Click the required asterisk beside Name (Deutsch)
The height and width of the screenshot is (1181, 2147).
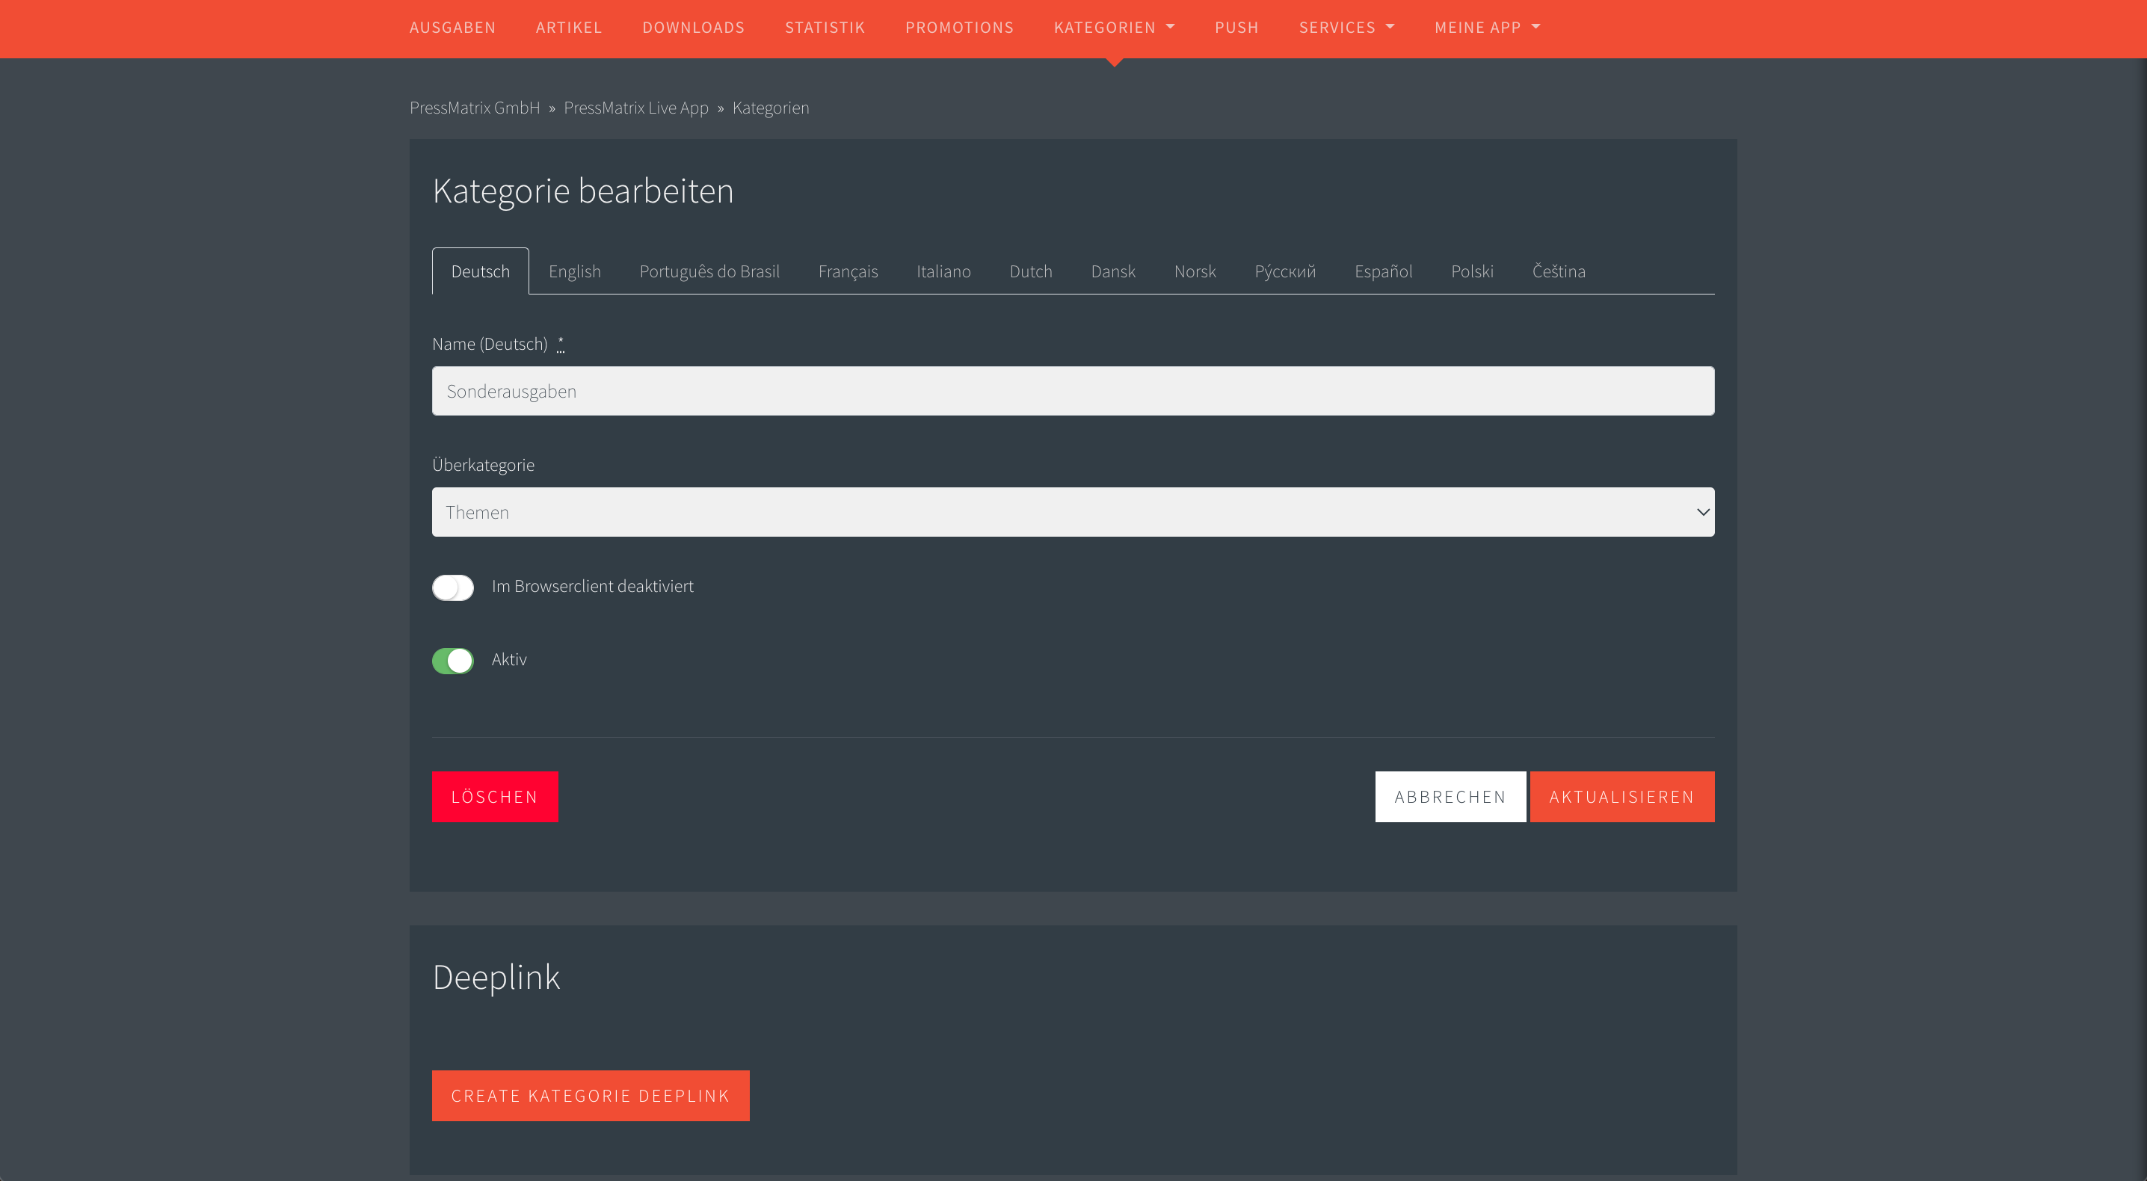(x=560, y=343)
